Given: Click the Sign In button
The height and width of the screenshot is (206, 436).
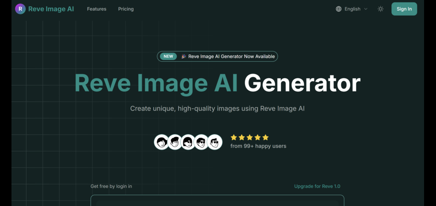Looking at the screenshot, I should (x=404, y=9).
